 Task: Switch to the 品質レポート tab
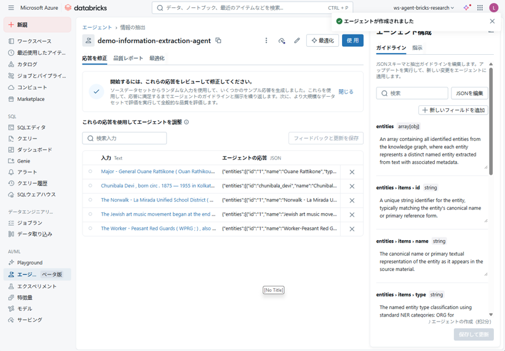pos(128,58)
